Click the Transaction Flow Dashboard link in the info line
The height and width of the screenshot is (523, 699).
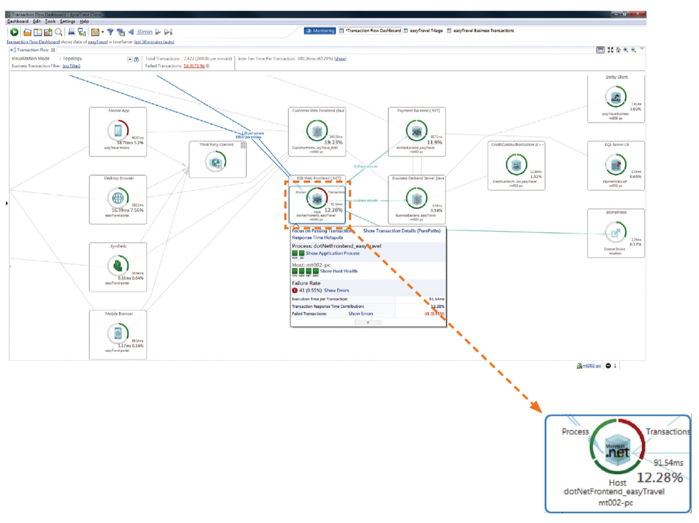(33, 42)
